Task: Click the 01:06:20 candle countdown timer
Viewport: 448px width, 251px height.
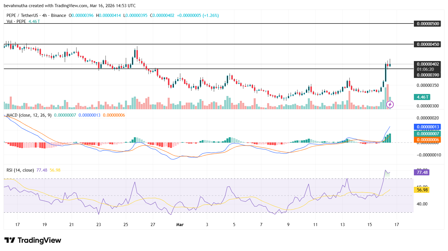Action: [x=425, y=69]
